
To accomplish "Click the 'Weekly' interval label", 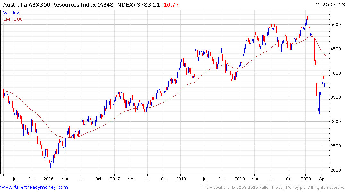I will (11, 13).
